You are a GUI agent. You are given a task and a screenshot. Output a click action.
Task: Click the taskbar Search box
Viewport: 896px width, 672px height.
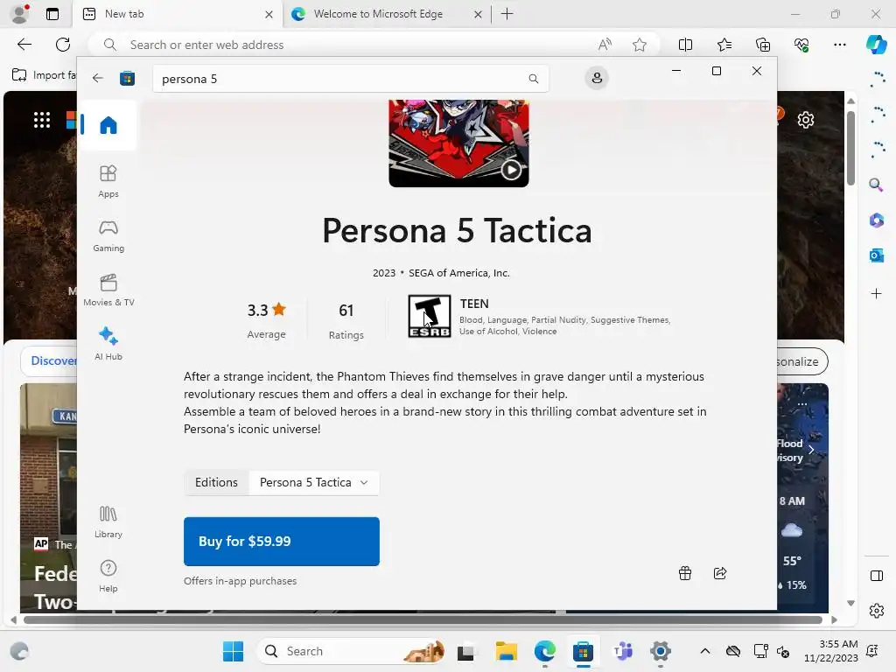(x=352, y=651)
